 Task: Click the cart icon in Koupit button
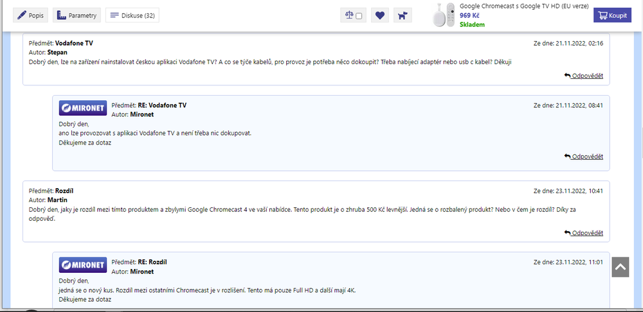pyautogui.click(x=602, y=15)
